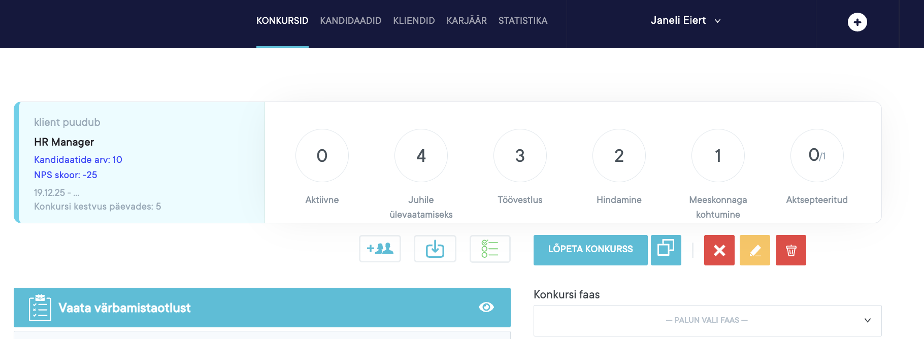Click the round plus icon in header
The width and height of the screenshot is (924, 339).
pyautogui.click(x=857, y=22)
